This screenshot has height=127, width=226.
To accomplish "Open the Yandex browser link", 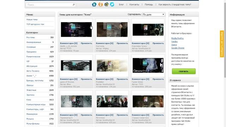I will [x=174, y=42].
